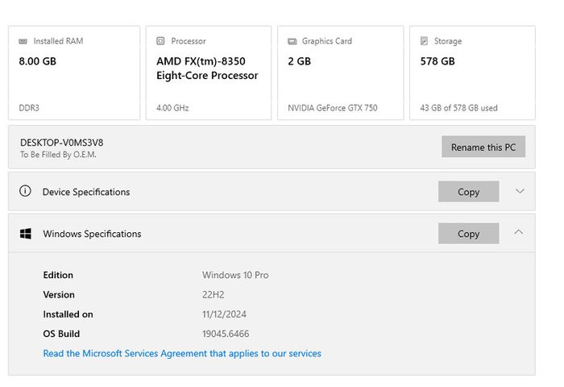Click the Windows Specifications heading
Screen dimensions: 564x387
tap(92, 234)
